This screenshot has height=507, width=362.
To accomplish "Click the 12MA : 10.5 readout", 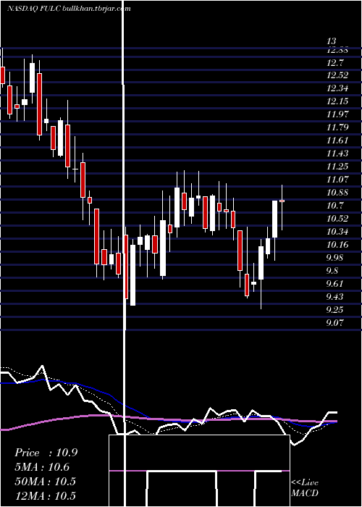I will [x=45, y=495].
